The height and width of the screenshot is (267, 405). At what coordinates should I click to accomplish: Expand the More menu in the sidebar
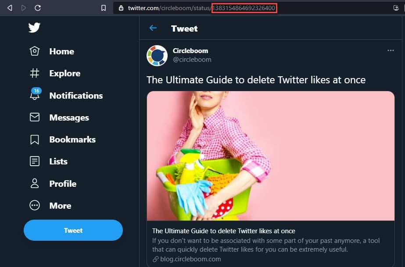point(35,206)
